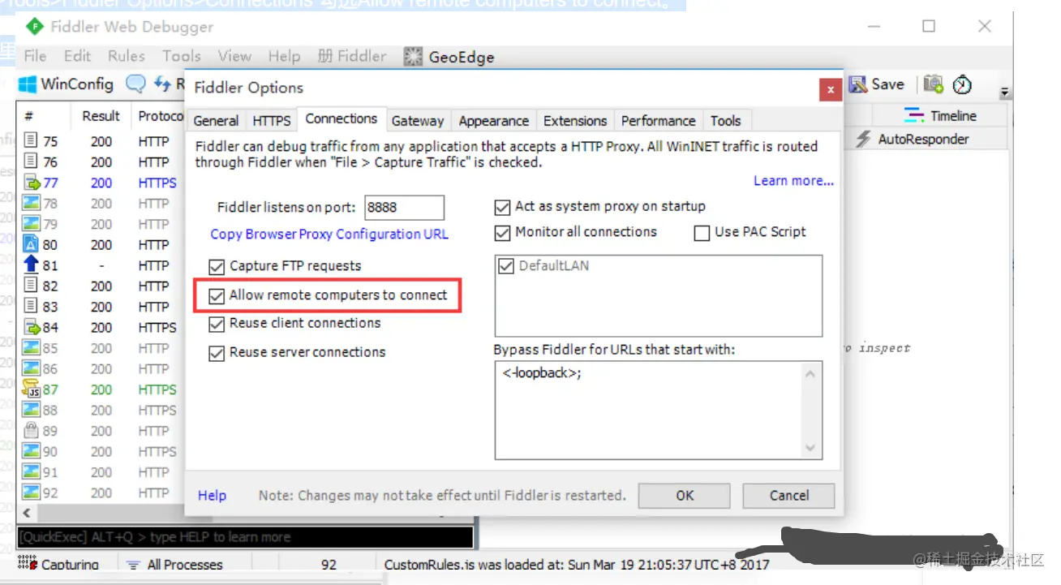Switch to the Gateway options tab
This screenshot has height=585, width=1061.
click(x=418, y=121)
